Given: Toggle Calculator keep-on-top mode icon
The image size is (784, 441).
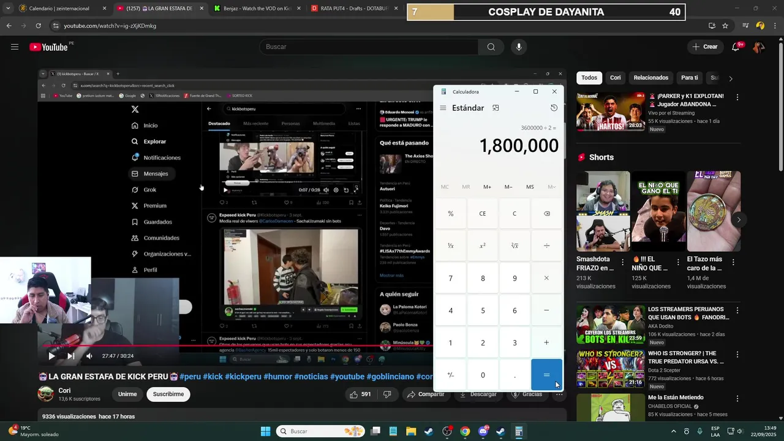Looking at the screenshot, I should point(496,108).
